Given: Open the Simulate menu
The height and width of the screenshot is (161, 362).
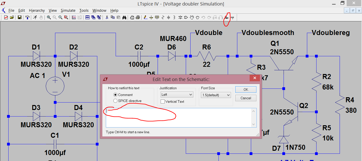Looking at the screenshot, I should pos(68,10).
